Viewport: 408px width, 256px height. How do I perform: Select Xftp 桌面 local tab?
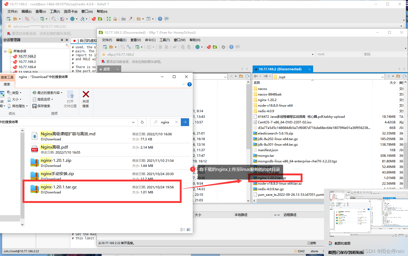[x=109, y=69]
